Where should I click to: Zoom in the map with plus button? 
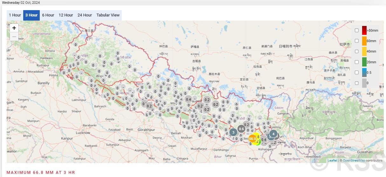coord(14,28)
